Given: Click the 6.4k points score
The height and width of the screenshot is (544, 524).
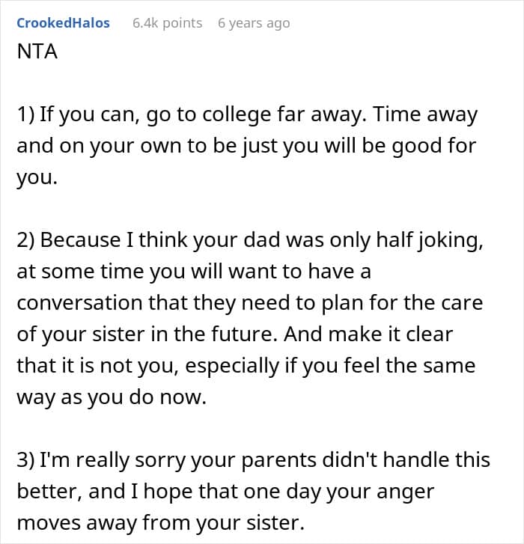Looking at the screenshot, I should point(167,23).
